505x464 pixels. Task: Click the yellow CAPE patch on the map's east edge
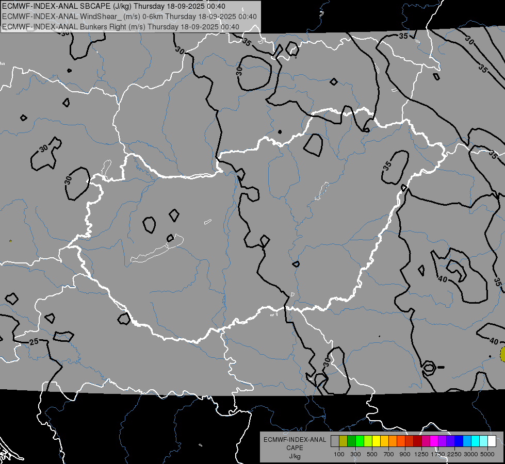(502, 354)
